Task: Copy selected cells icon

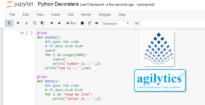Action: [x=35, y=23]
